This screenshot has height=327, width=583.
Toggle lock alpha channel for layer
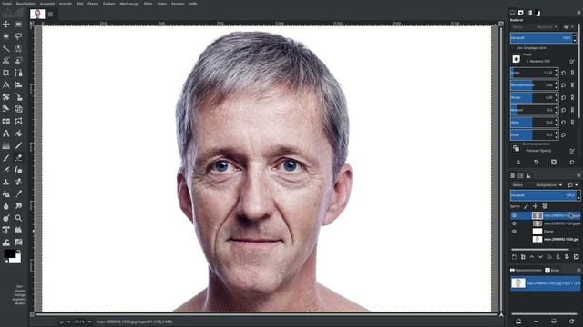point(545,206)
